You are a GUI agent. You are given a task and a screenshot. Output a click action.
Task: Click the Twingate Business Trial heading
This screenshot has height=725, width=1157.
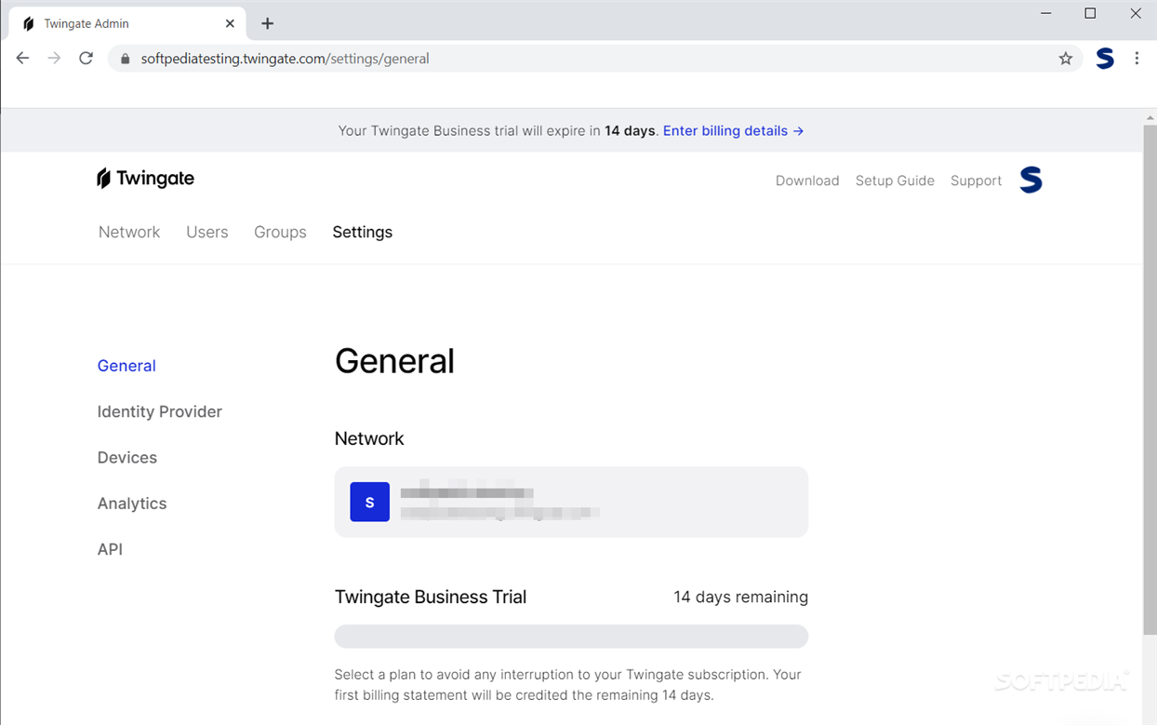click(431, 597)
